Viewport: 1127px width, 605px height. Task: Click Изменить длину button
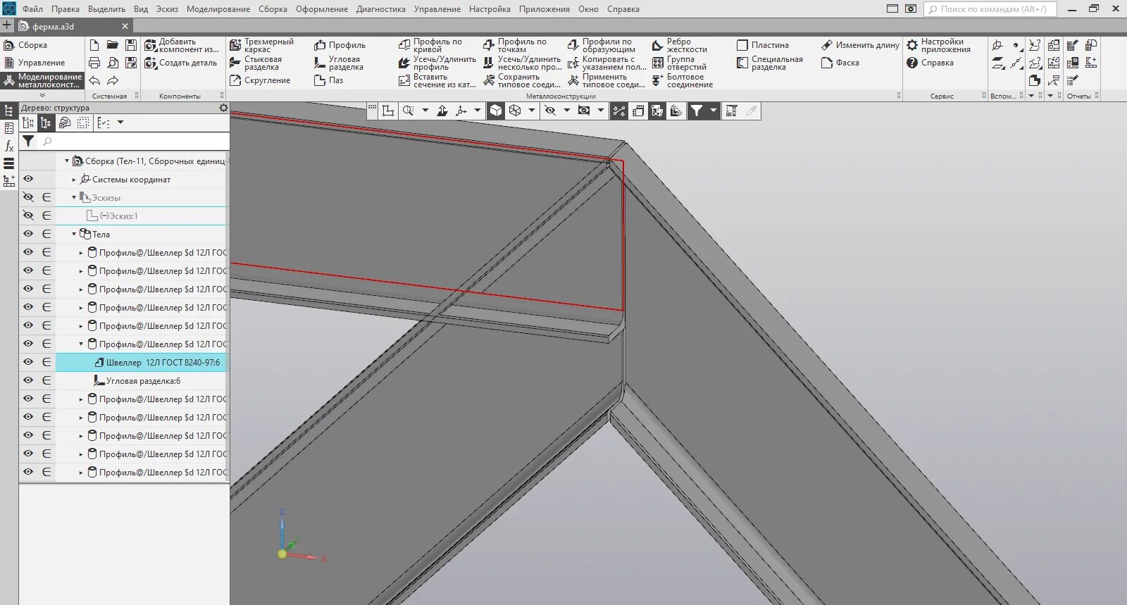860,45
